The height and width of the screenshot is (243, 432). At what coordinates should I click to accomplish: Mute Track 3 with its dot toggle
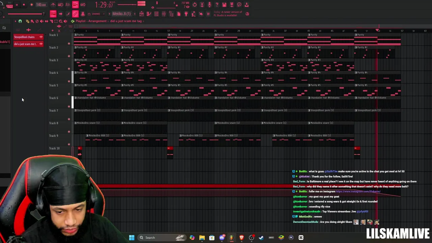pos(69,69)
